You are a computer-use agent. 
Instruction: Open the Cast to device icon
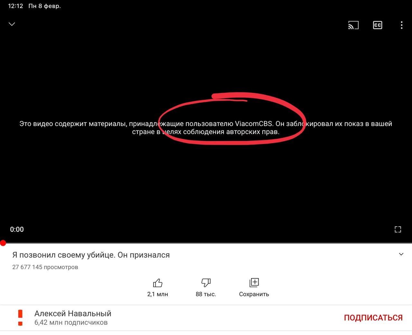353,25
